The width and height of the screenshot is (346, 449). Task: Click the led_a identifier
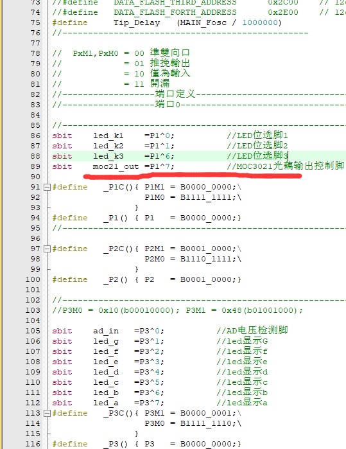(x=106, y=403)
